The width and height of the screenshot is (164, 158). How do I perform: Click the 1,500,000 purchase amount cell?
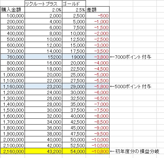(13, 110)
